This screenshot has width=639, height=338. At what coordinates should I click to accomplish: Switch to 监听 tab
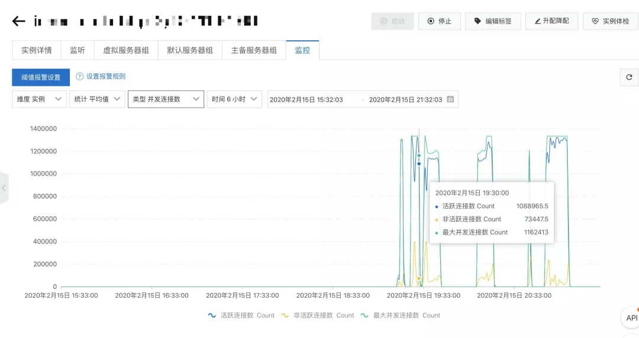pos(78,50)
